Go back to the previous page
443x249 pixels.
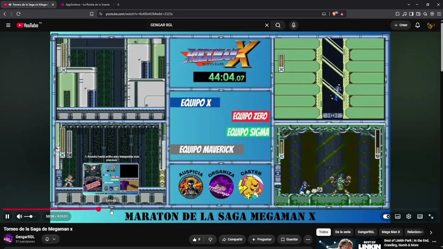click(x=4, y=14)
